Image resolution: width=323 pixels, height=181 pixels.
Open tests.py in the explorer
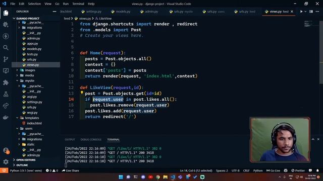point(32,54)
